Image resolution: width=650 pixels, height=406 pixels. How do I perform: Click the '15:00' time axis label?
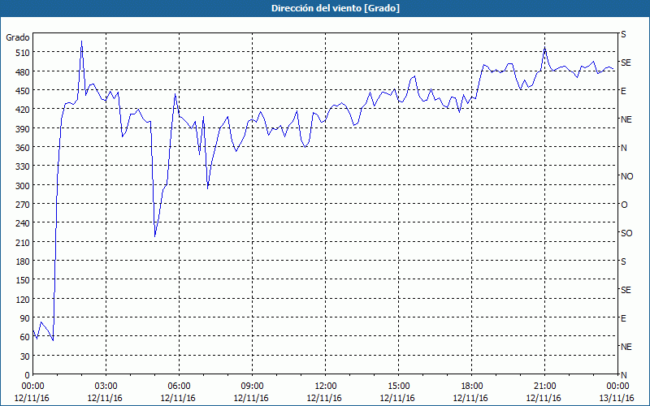398,387
